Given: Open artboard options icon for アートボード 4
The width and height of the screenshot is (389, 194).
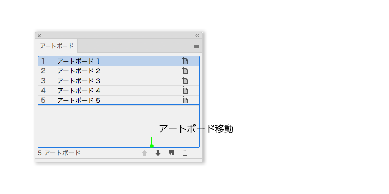Looking at the screenshot, I should click(185, 91).
